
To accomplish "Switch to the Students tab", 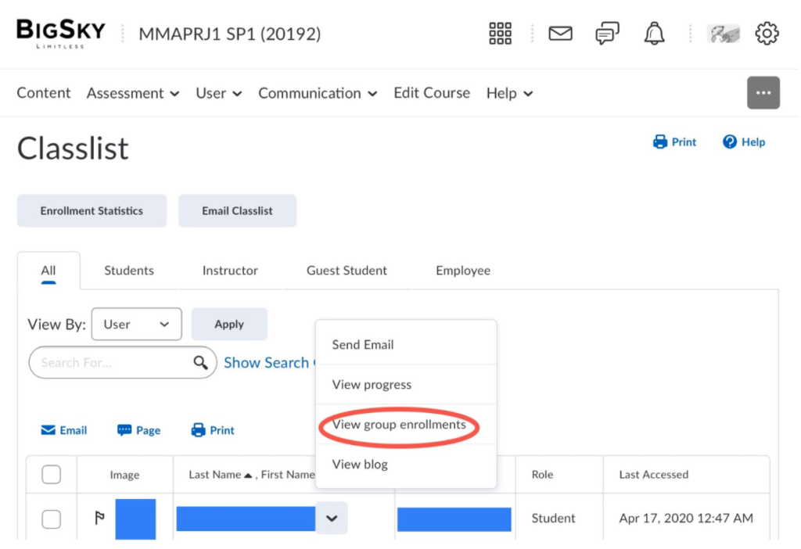I will click(129, 271).
